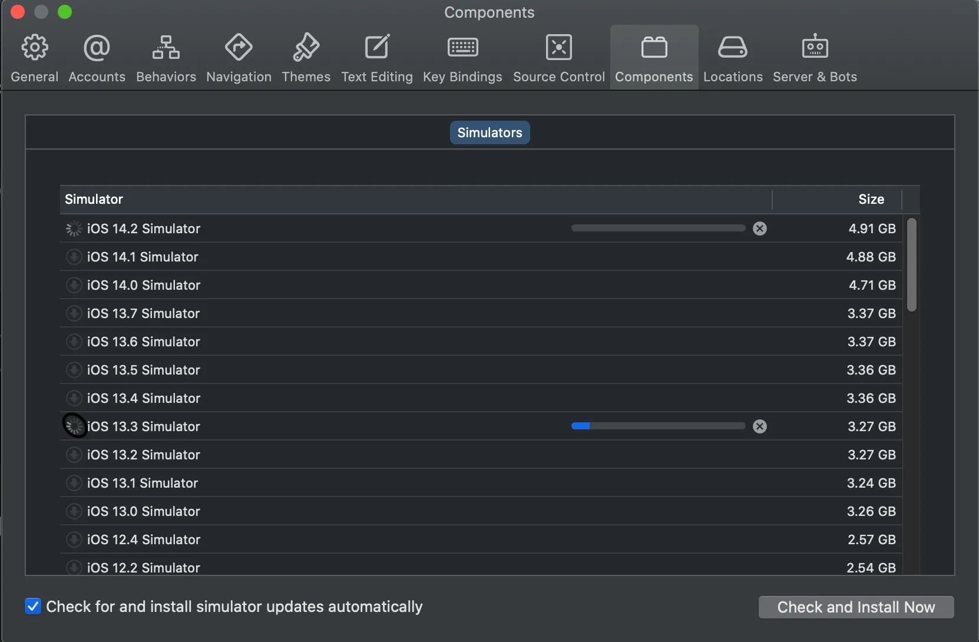Click the simulator list vertical scrollbar
The width and height of the screenshot is (979, 642).
(x=912, y=264)
